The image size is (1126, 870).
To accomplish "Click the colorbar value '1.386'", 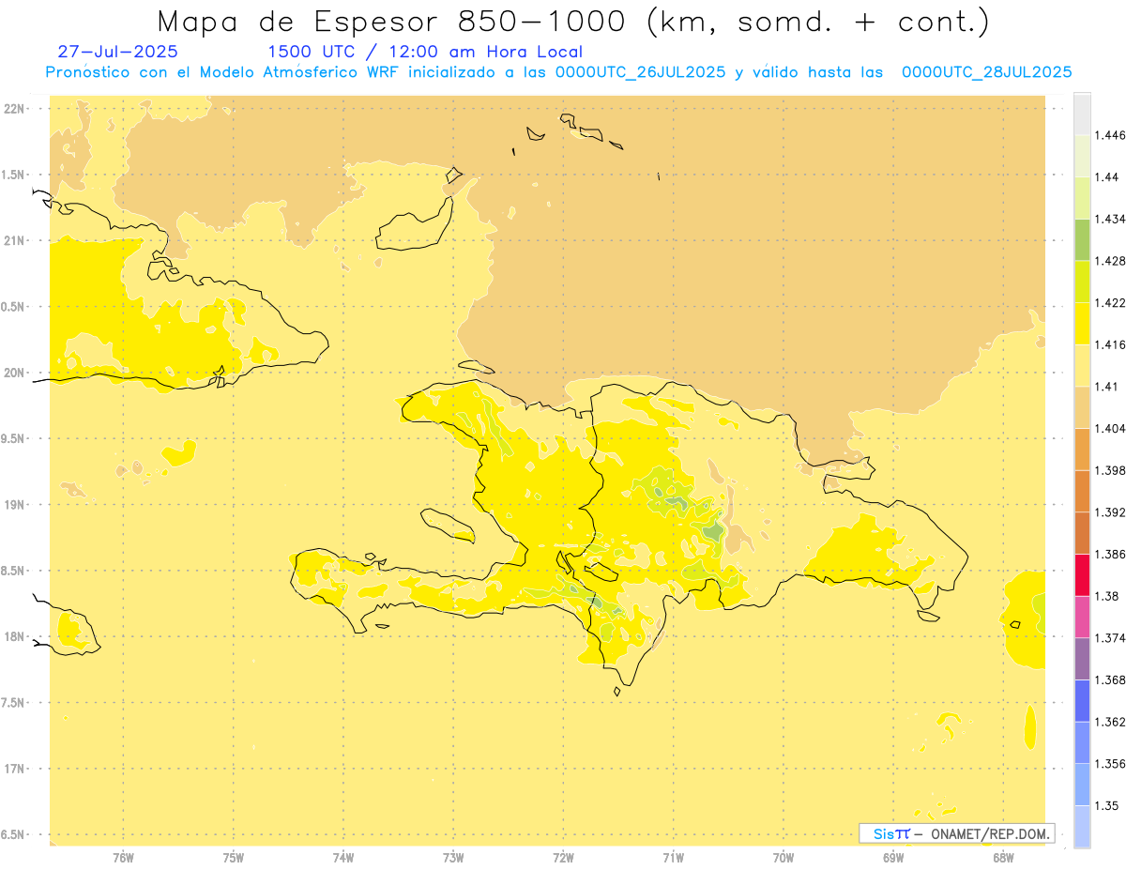I will (x=1112, y=554).
